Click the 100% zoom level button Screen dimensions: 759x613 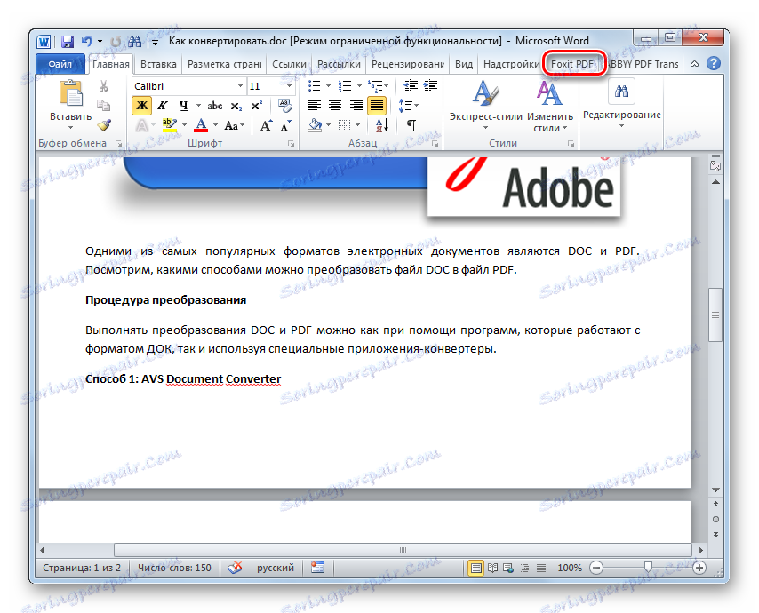[x=569, y=568]
